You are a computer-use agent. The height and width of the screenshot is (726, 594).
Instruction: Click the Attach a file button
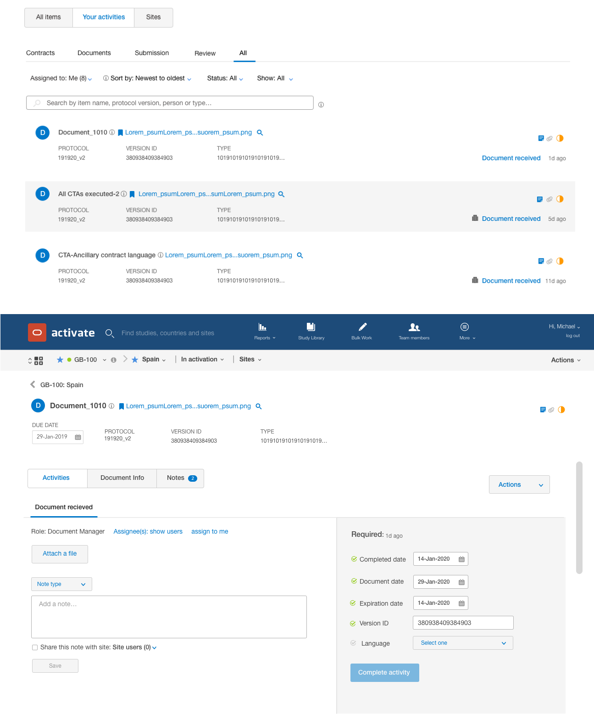pos(60,554)
